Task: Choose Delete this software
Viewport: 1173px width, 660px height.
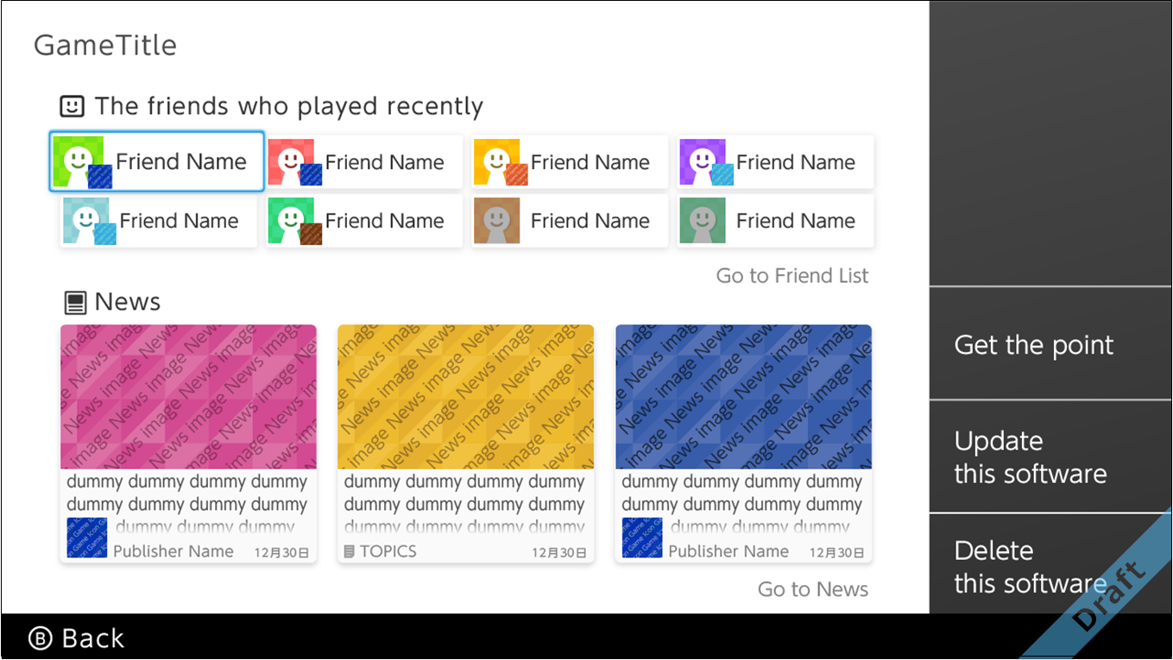Action: click(x=1050, y=564)
